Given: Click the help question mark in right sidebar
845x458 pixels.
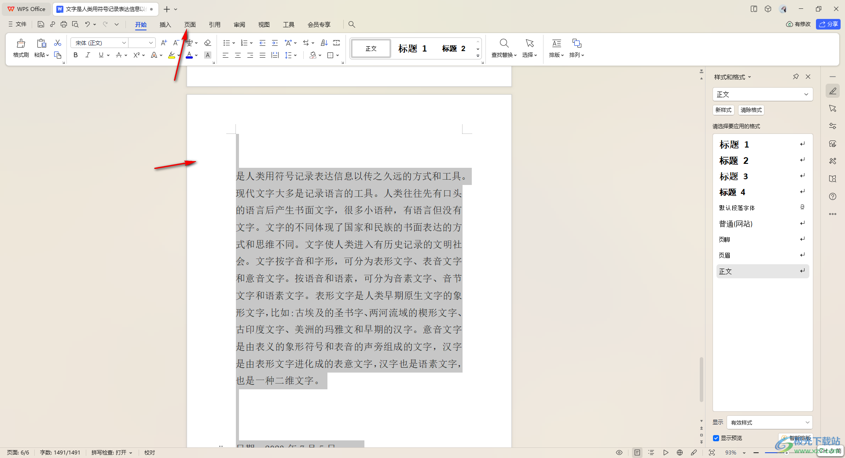Looking at the screenshot, I should pyautogui.click(x=833, y=196).
